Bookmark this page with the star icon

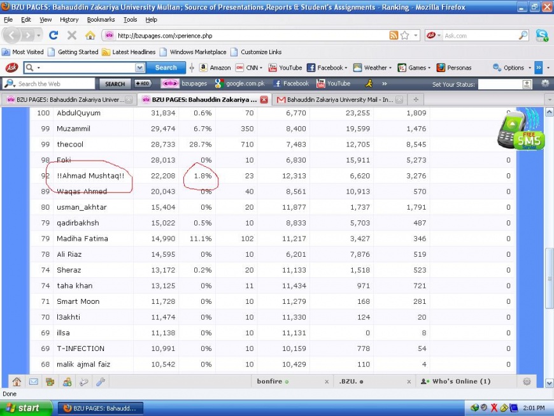pyautogui.click(x=405, y=36)
